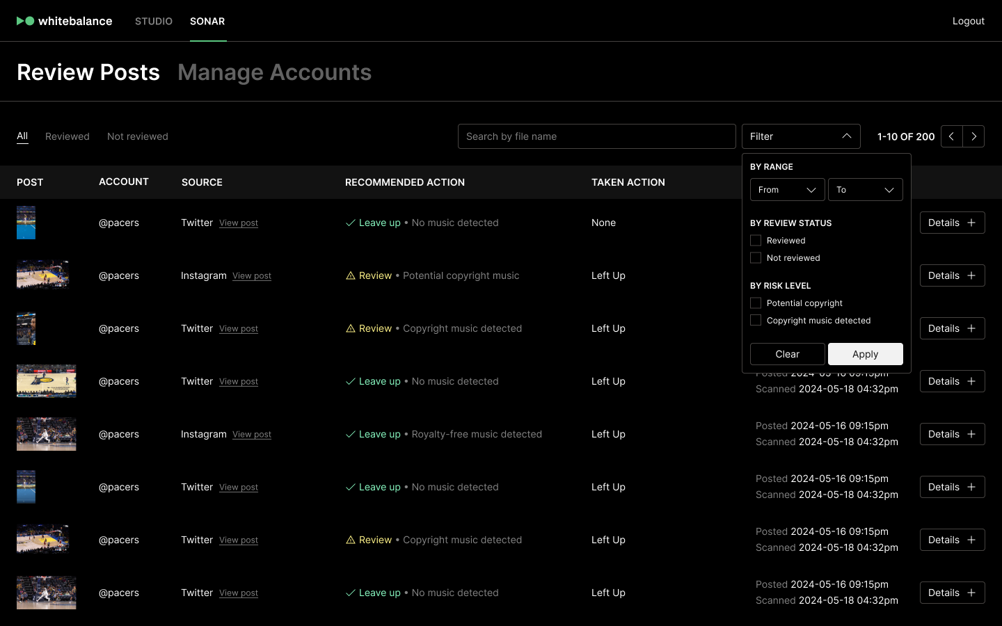Click checkmark icon on Royalty-free music row
Image resolution: width=1002 pixels, height=626 pixels.
coord(351,434)
